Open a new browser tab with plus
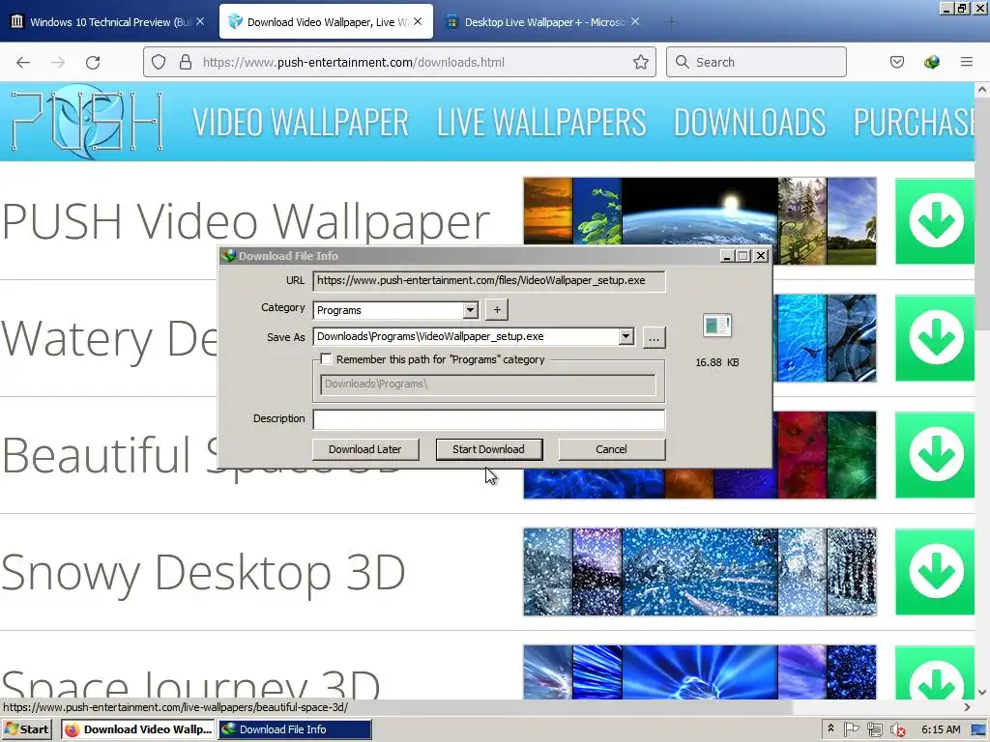Image resolution: width=990 pixels, height=742 pixels. click(671, 22)
